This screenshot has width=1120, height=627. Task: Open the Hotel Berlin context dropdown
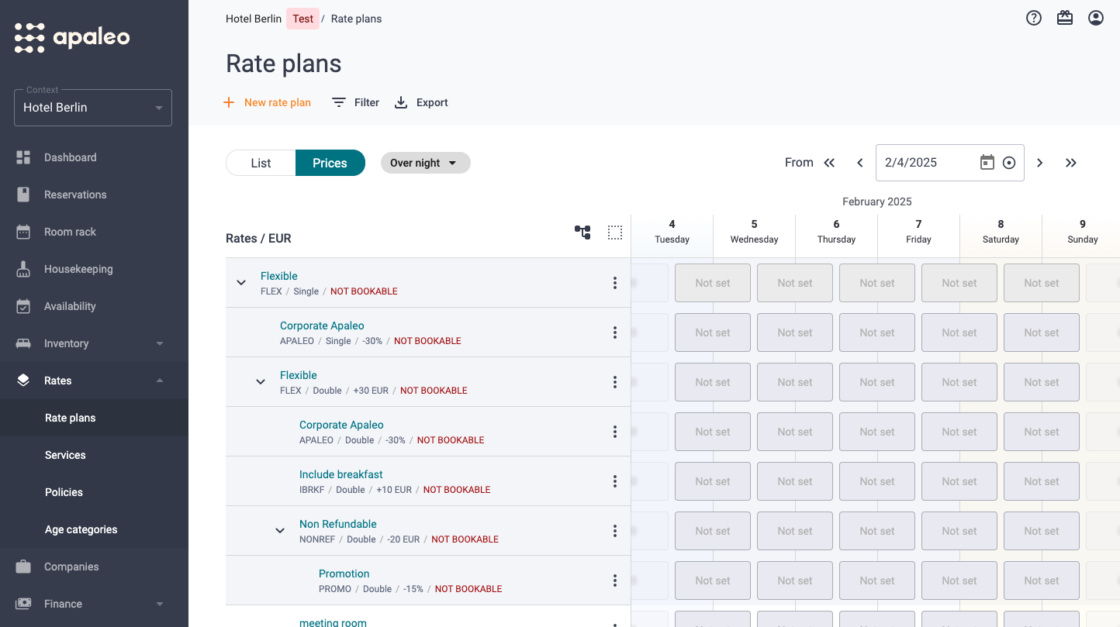pyautogui.click(x=93, y=108)
